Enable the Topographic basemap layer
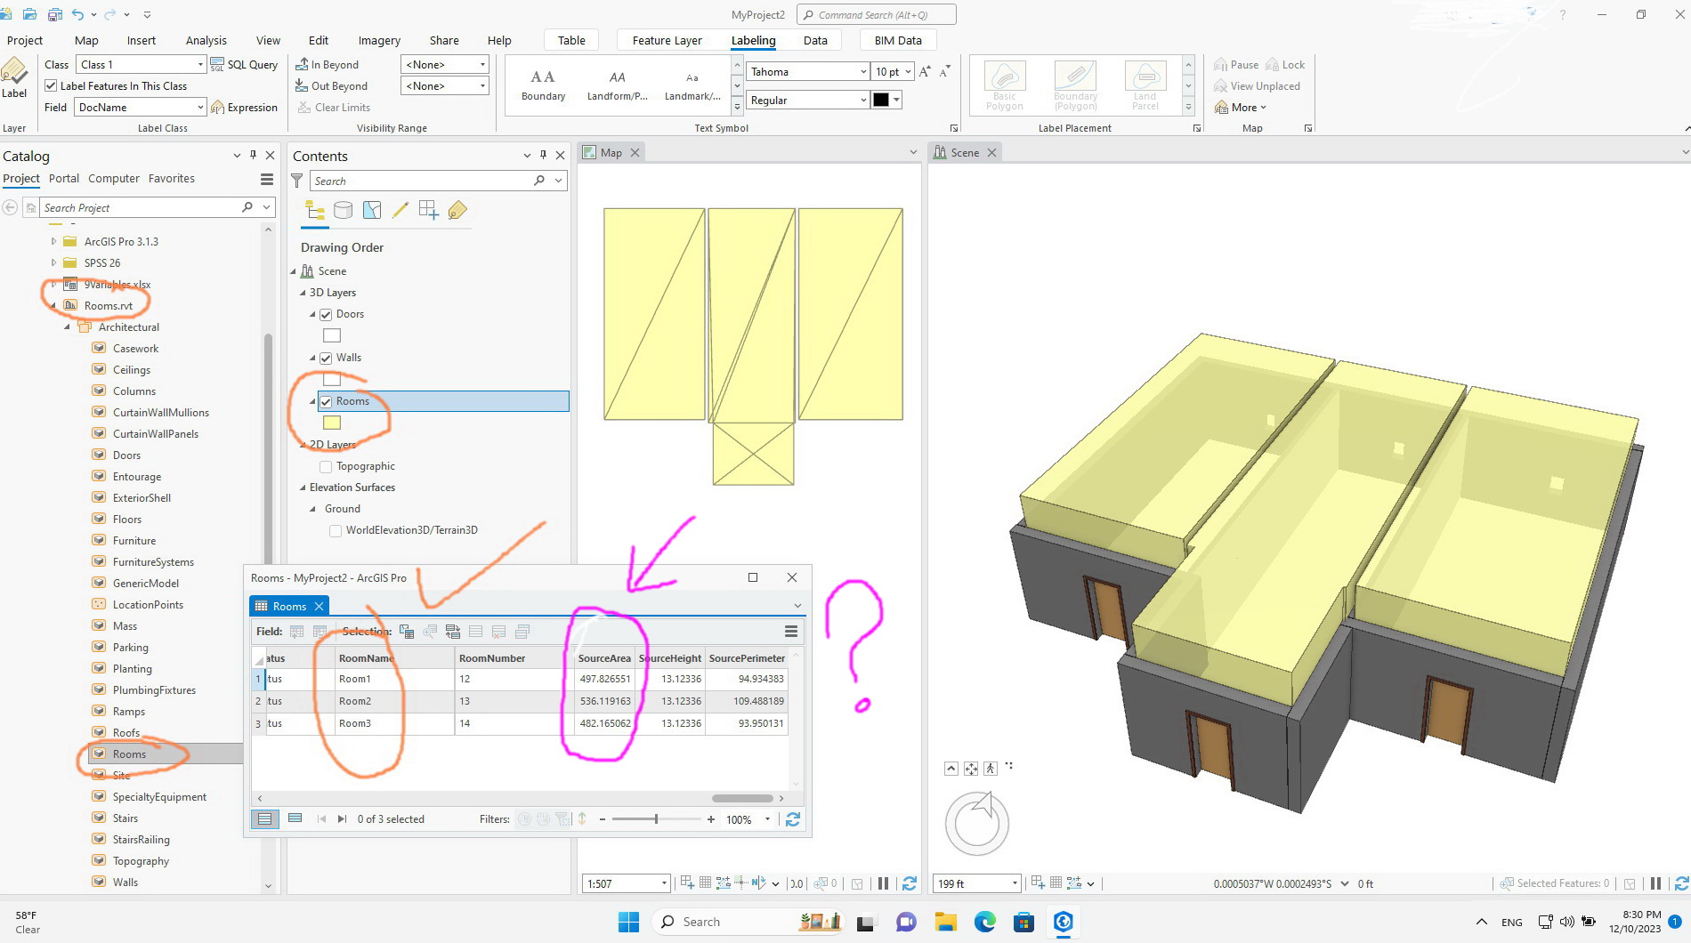This screenshot has height=943, width=1691. pyautogui.click(x=326, y=466)
